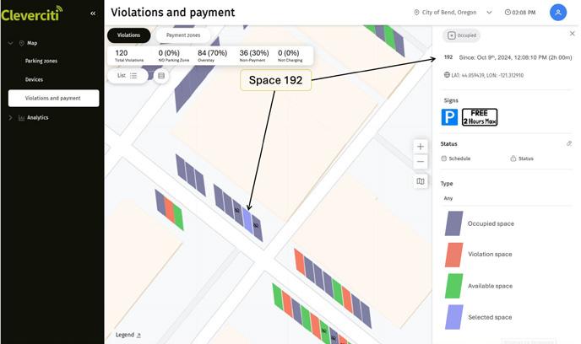The height and width of the screenshot is (344, 581).
Task: Click the Selected space legend swatch
Action: (454, 317)
